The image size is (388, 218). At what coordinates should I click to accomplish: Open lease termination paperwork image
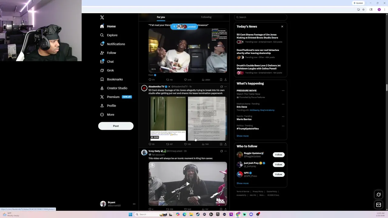click(x=207, y=119)
